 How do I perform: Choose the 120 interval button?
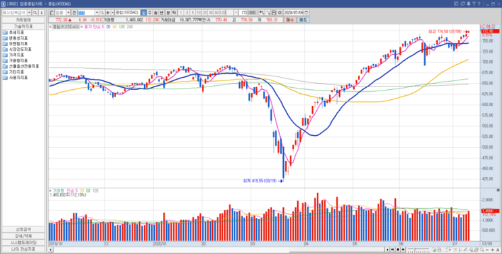coord(222,12)
